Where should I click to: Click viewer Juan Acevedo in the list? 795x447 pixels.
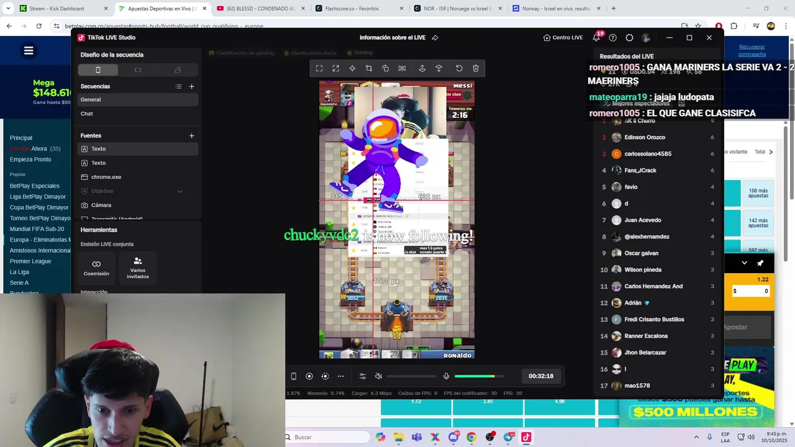click(643, 220)
